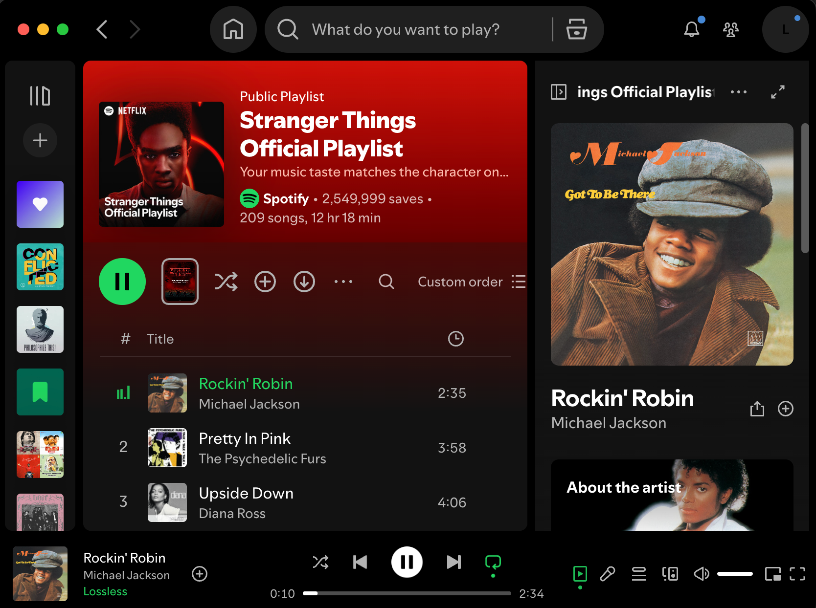Open the Spotify owner profile link
This screenshot has width=816, height=608.
pos(286,199)
